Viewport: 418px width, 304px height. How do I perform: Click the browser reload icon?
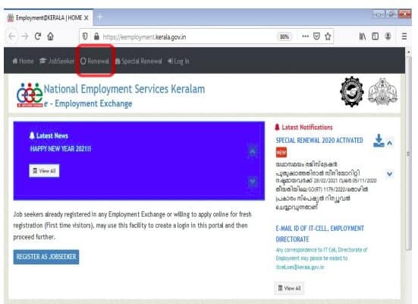38,36
